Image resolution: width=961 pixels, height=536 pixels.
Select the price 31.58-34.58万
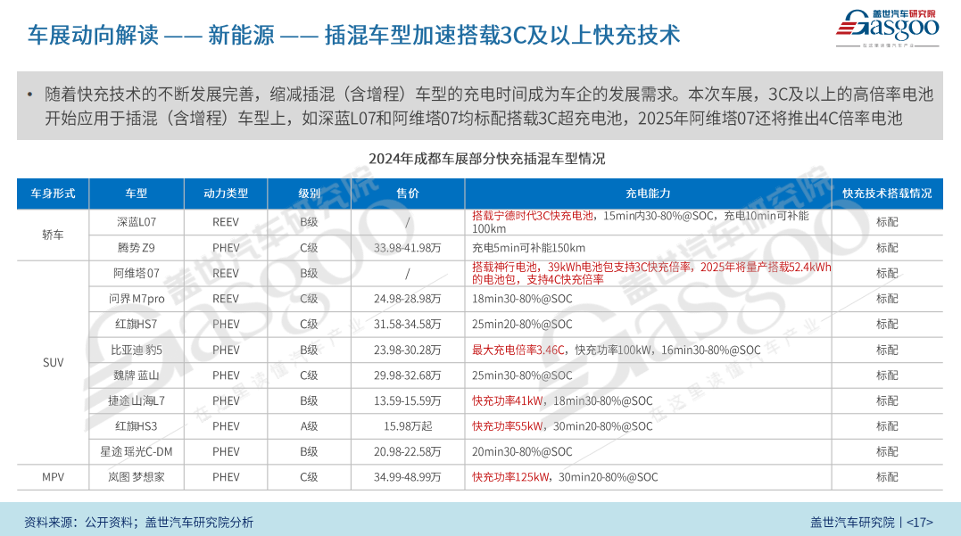(x=408, y=324)
